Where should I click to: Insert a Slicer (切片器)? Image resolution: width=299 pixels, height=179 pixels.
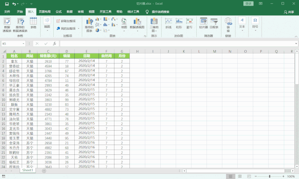204,23
